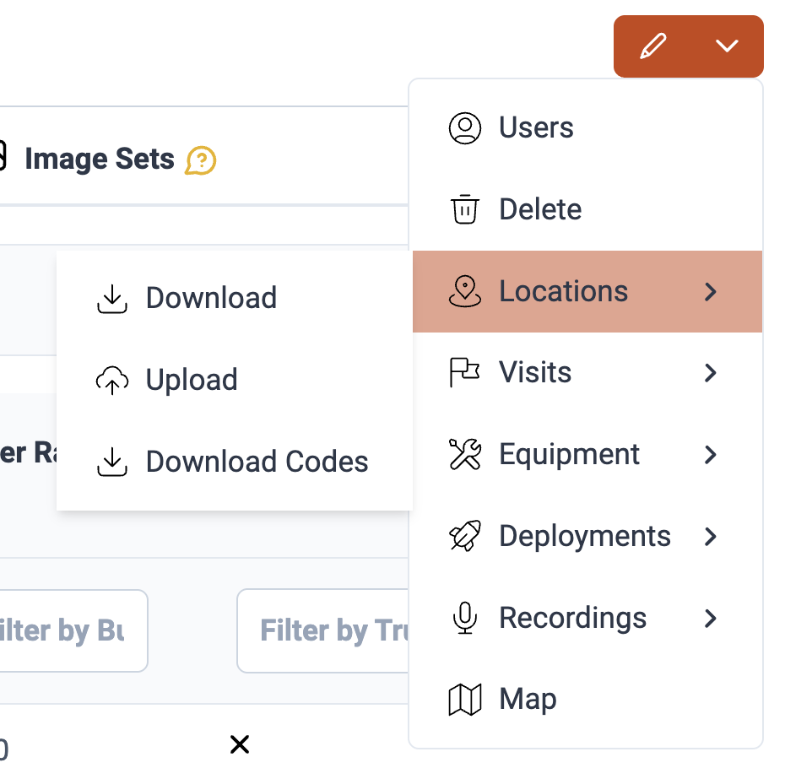
Task: Expand the Deployments submenu chevron
Action: [x=711, y=536]
